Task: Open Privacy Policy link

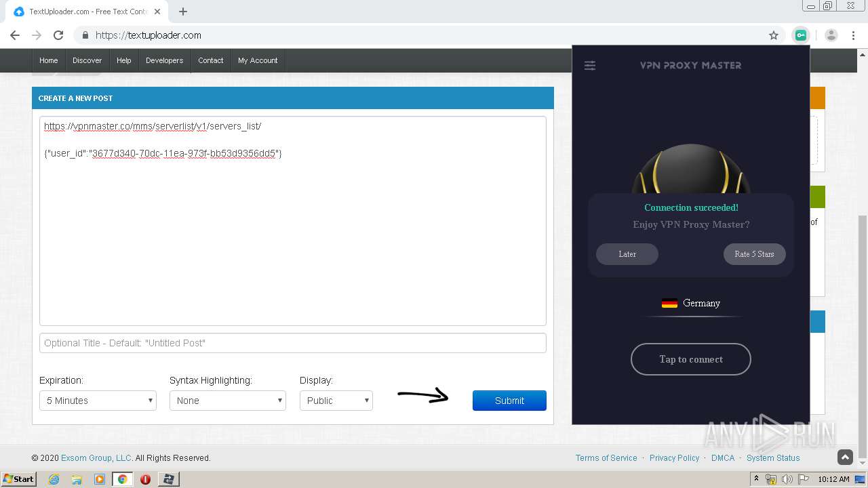Action: tap(674, 458)
